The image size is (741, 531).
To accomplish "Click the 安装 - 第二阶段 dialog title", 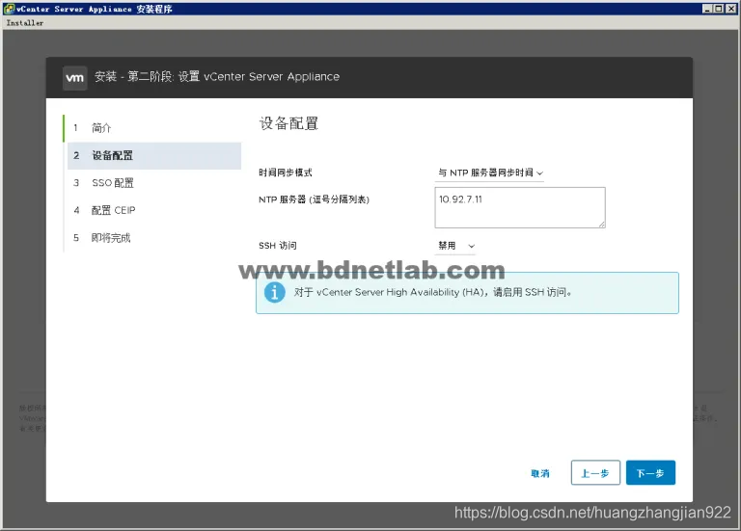I will [x=217, y=76].
